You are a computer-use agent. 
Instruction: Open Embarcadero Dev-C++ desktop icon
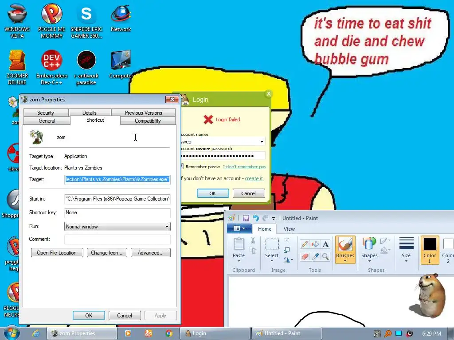tap(51, 68)
